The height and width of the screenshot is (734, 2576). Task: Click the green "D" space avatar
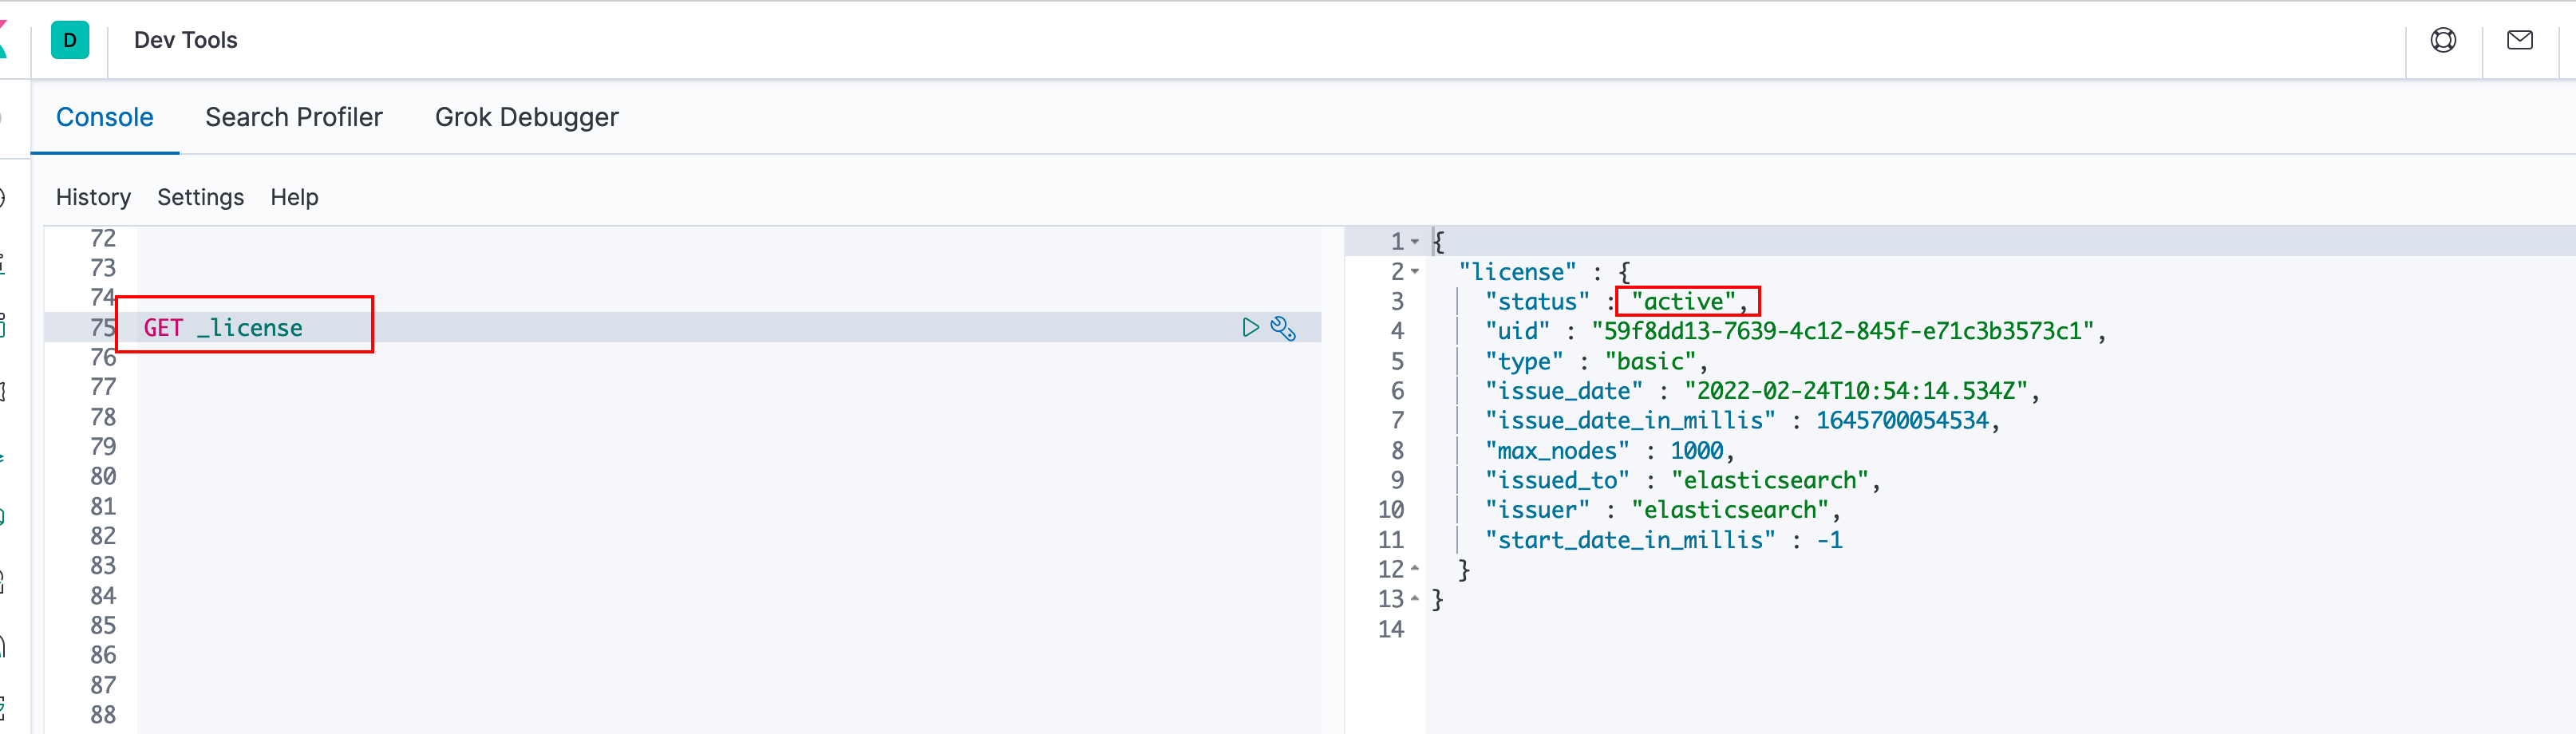[70, 40]
